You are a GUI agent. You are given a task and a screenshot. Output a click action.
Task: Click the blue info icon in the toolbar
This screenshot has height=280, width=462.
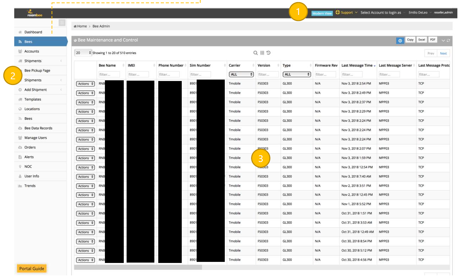400,40
